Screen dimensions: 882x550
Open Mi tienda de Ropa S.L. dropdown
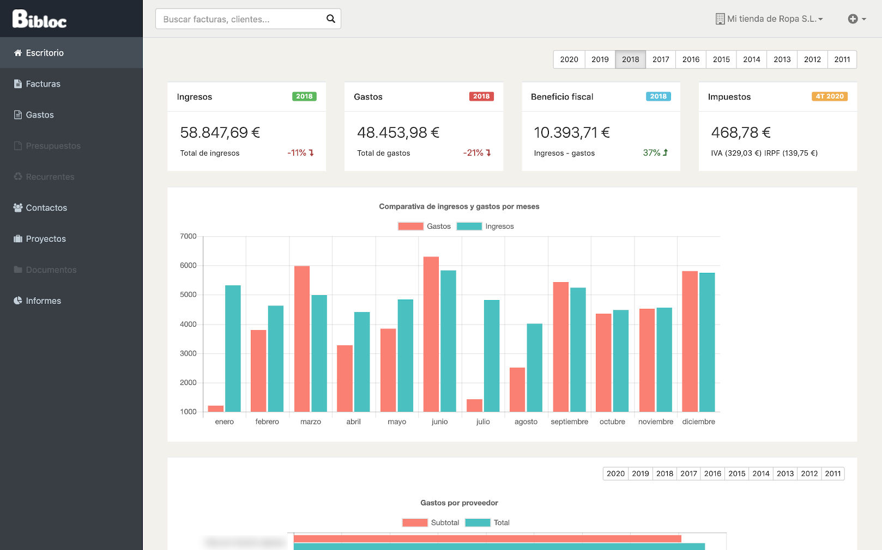769,19
